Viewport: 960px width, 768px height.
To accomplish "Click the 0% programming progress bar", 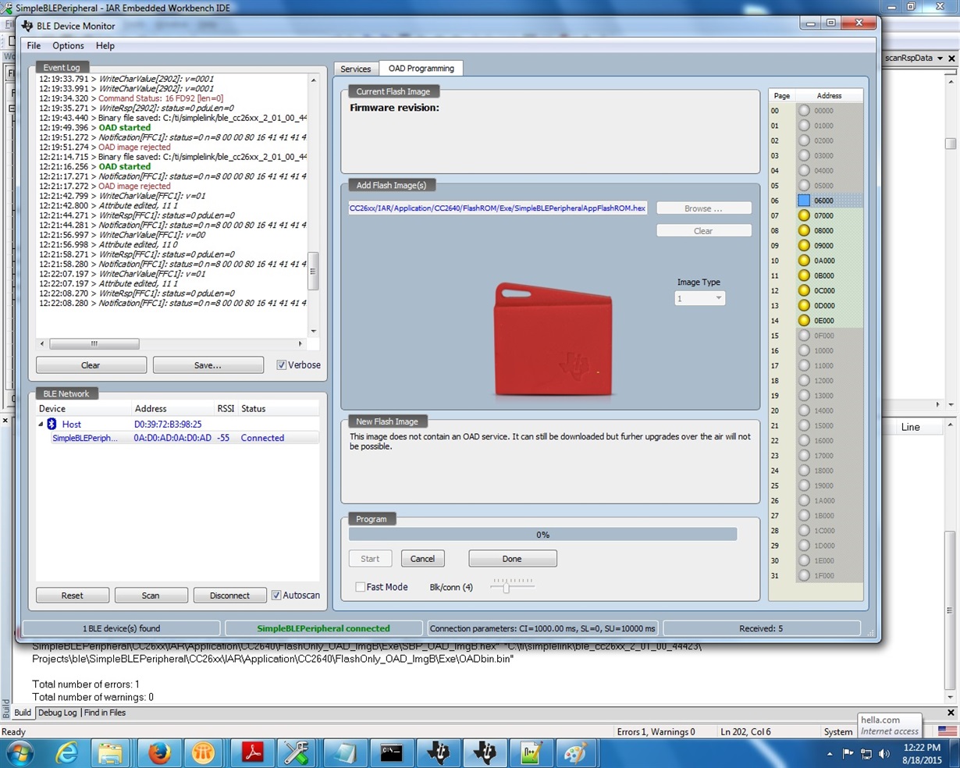I will coord(542,535).
